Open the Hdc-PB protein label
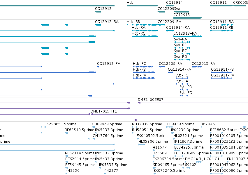The image size is (248, 175). 139,69
